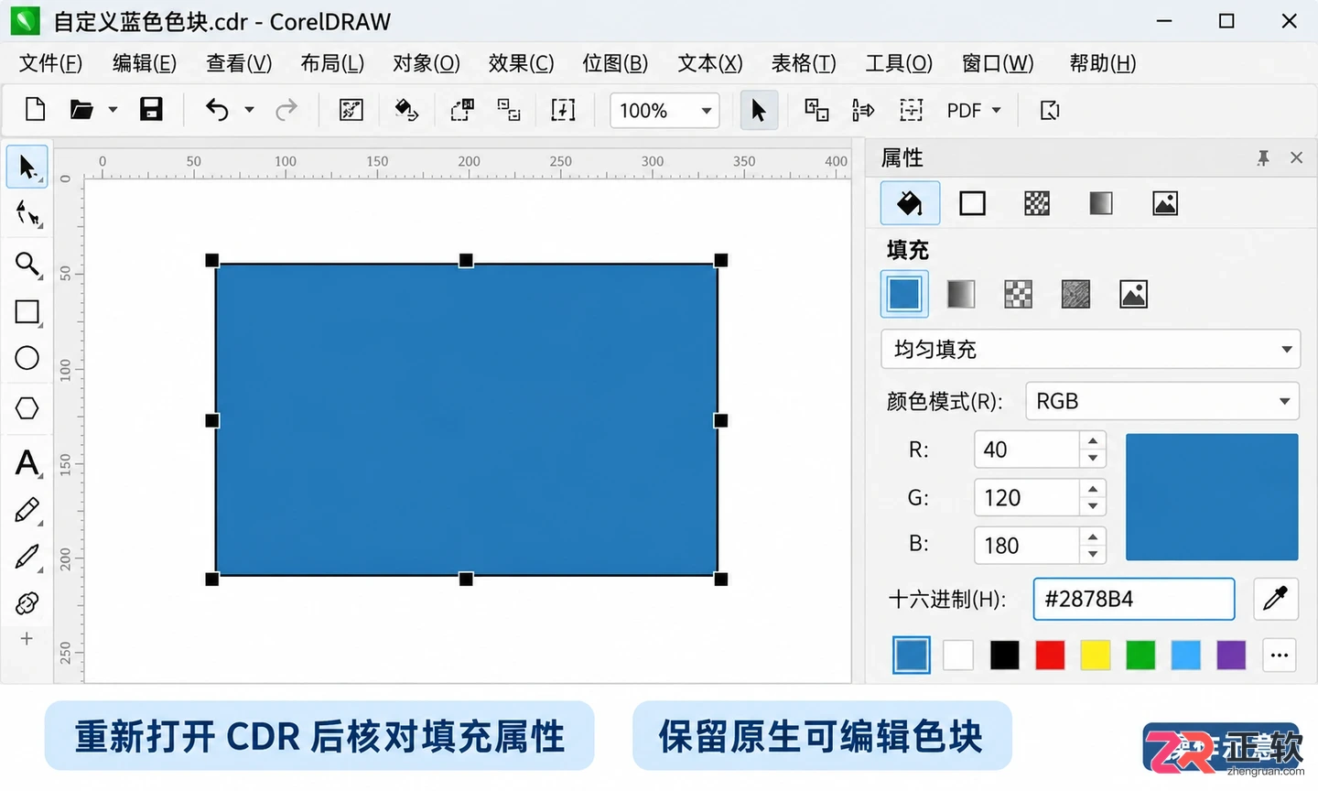Screen dimensions: 1318x791
Task: Open the 效果(C) menu
Action: (521, 63)
